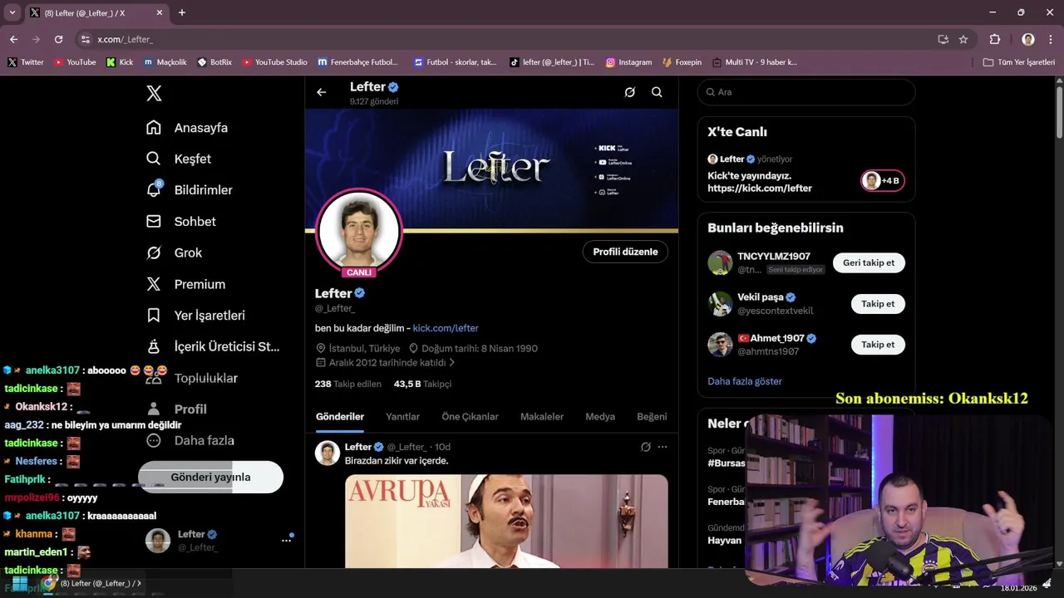Click the address bar URL x.com/_Lefter_
The width and height of the screenshot is (1064, 598).
pos(125,39)
